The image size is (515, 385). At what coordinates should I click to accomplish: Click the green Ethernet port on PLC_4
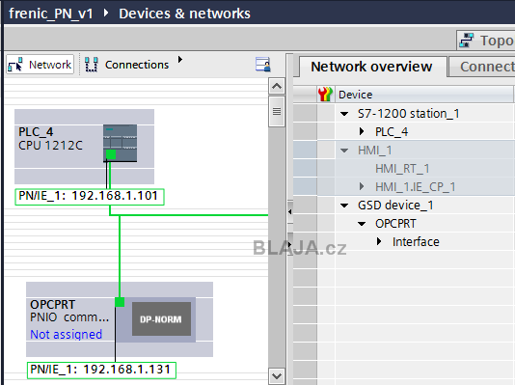pos(111,154)
